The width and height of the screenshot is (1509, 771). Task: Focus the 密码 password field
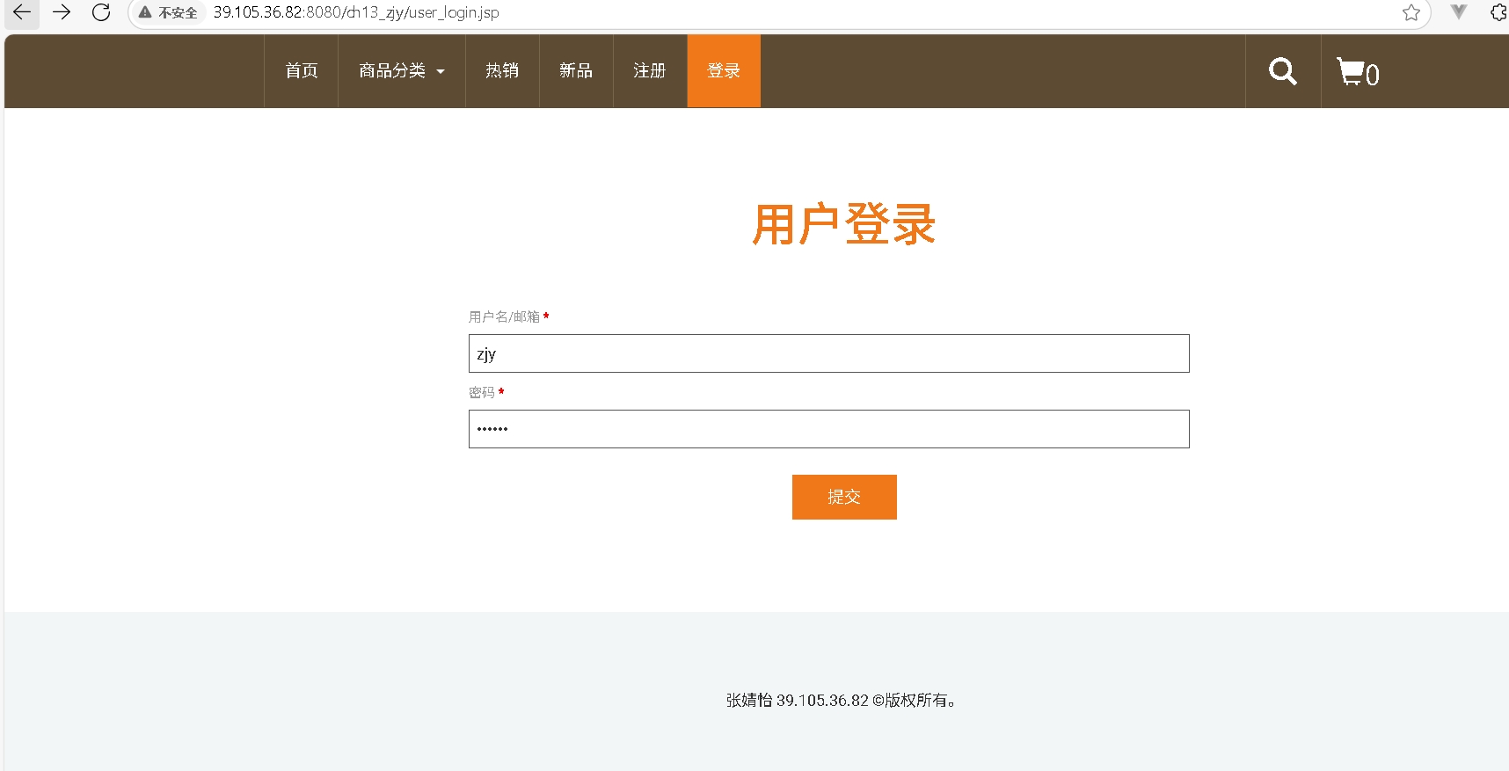828,429
